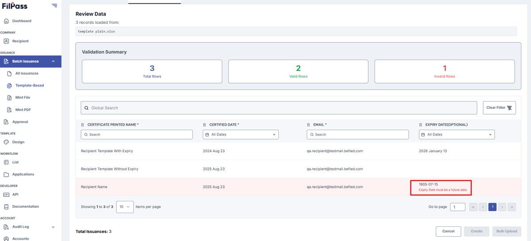531x241 pixels.
Task: Go to first page with double-left arrow
Action: click(x=473, y=207)
